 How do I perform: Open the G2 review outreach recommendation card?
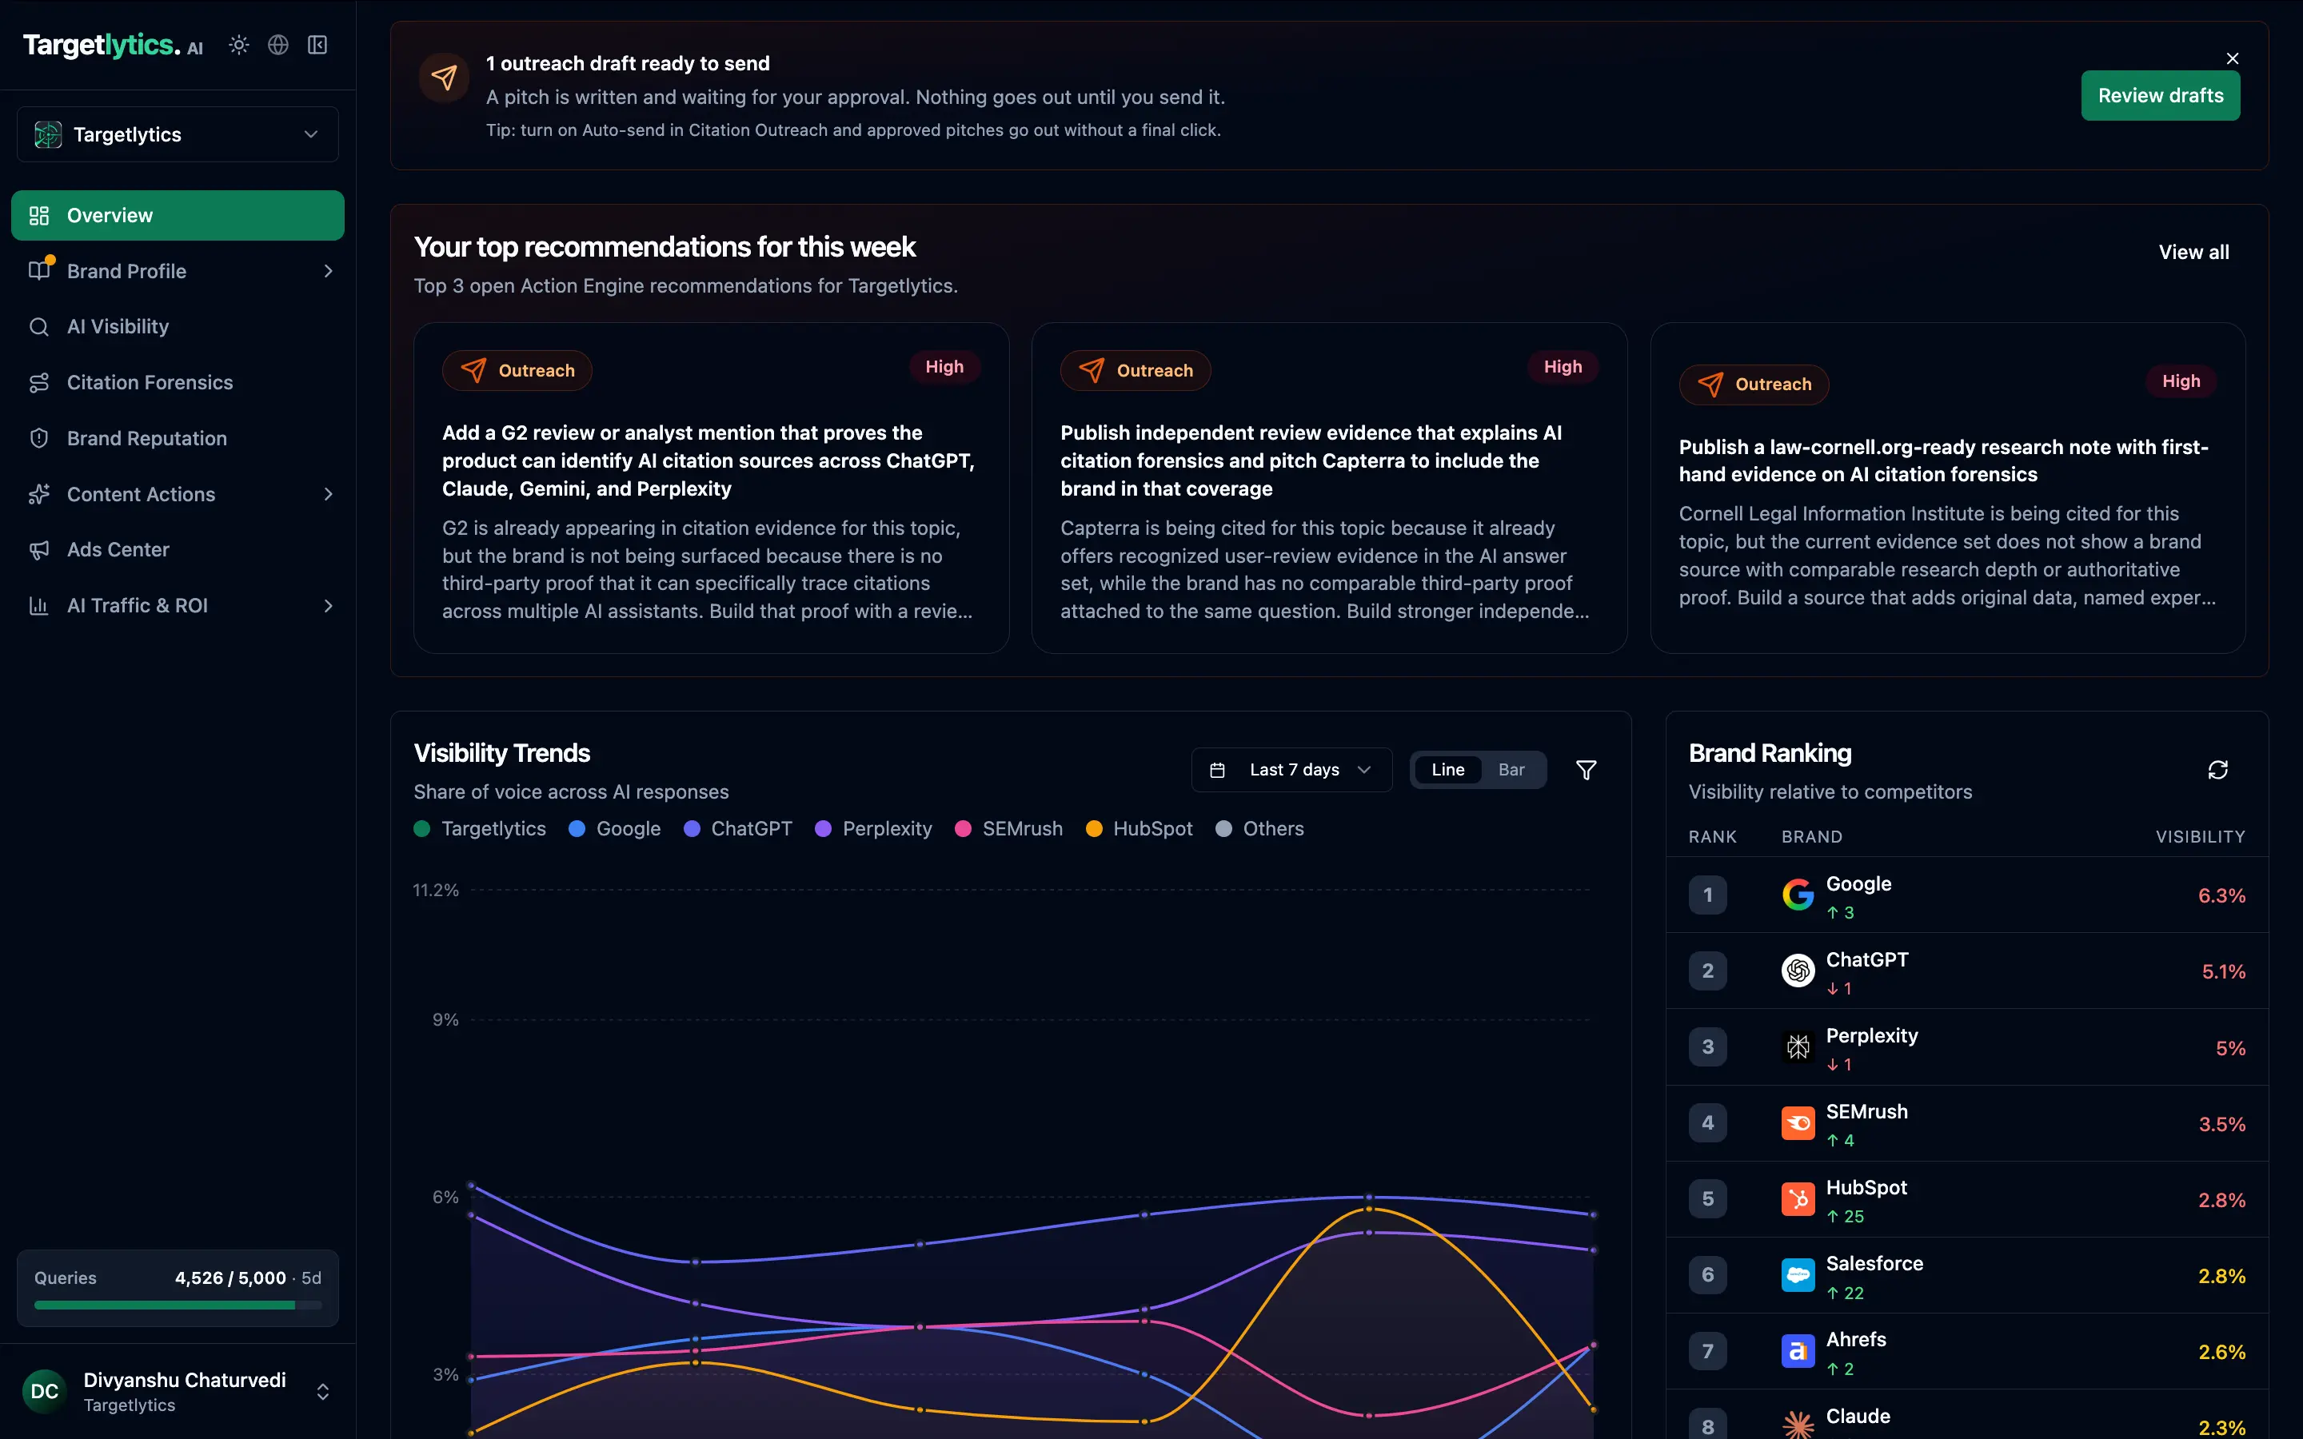pyautogui.click(x=711, y=488)
